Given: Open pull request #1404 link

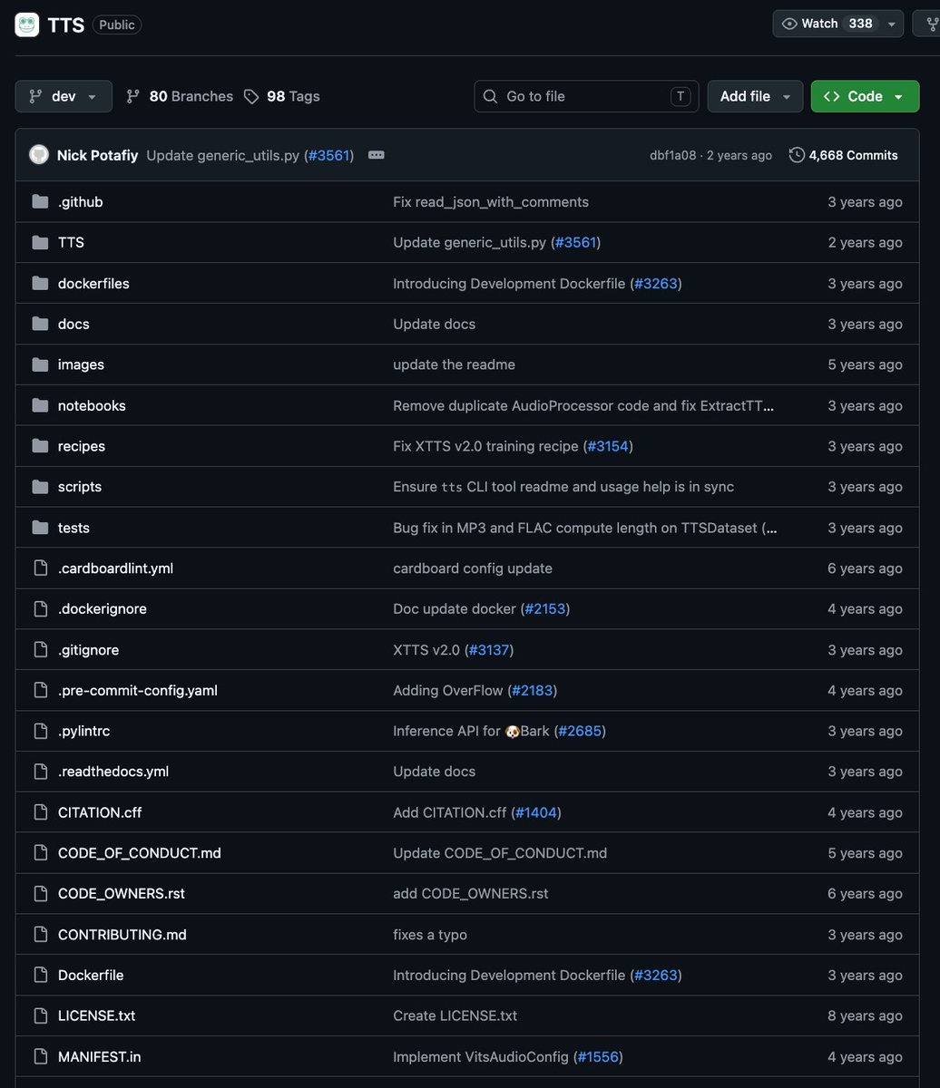Looking at the screenshot, I should point(536,812).
